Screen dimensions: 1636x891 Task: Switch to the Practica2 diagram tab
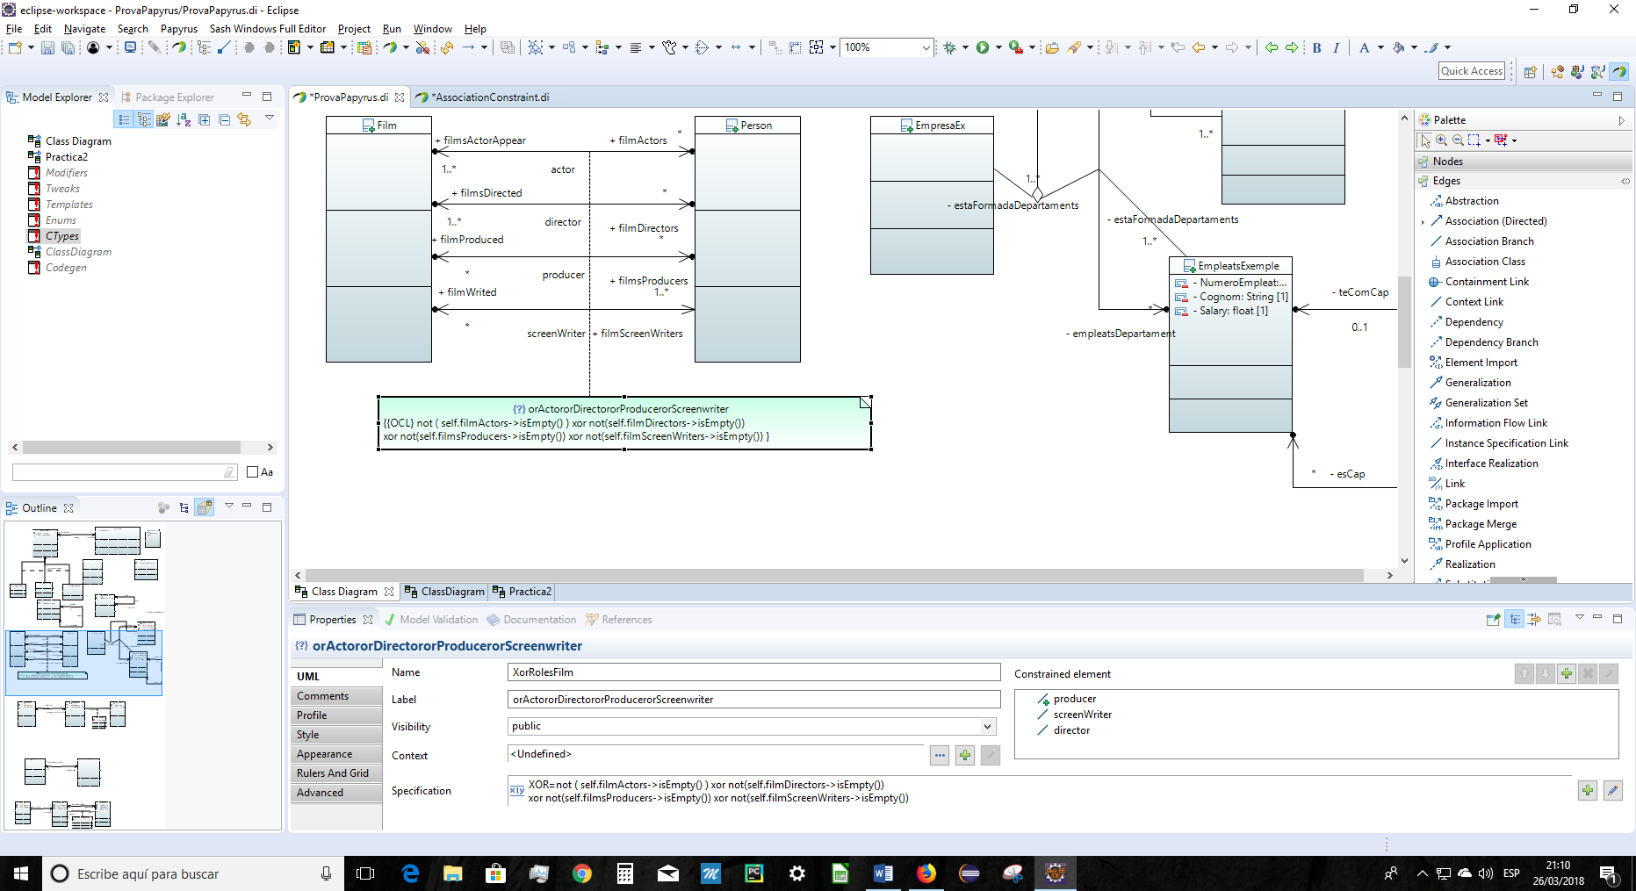(523, 592)
